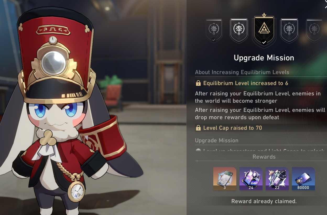Image resolution: width=327 pixels, height=215 pixels.
Task: Select the level 64 Trailblaze badge
Action: (x=214, y=30)
